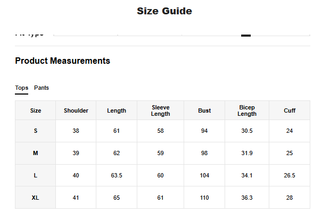Click the Product Measurements heading
Screen dimensions: 322x213
pos(63,61)
